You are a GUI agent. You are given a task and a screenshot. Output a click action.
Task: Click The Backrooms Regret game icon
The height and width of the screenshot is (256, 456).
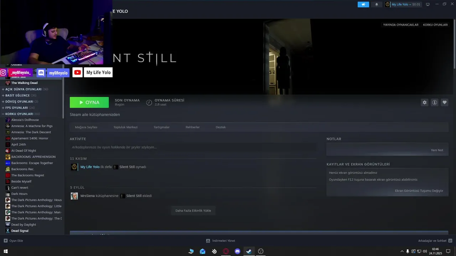click(8, 175)
